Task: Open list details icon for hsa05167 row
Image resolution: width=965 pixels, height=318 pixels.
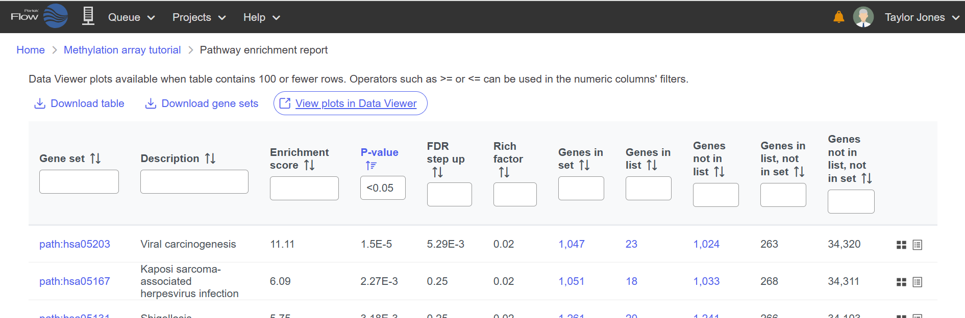Action: tap(917, 282)
